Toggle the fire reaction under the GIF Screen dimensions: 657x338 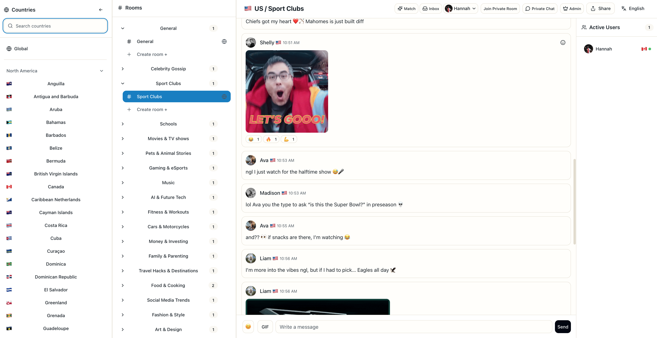pyautogui.click(x=271, y=139)
